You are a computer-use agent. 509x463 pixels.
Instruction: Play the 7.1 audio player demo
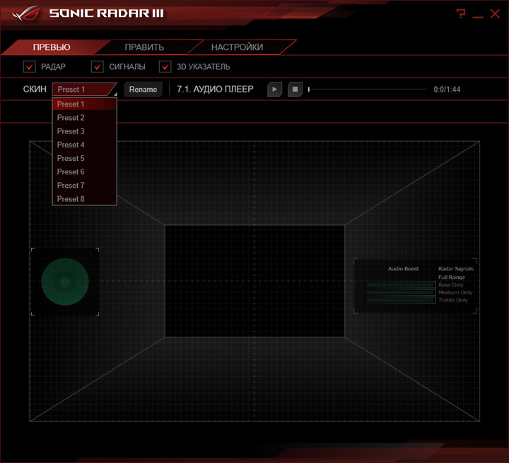coord(274,90)
